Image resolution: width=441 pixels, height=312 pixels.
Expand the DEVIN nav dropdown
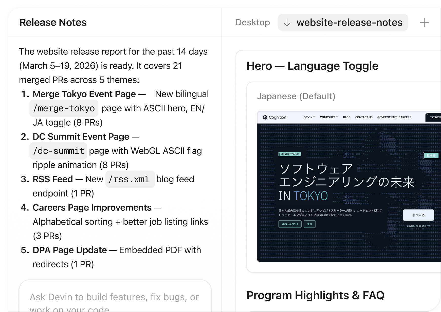pyautogui.click(x=309, y=117)
